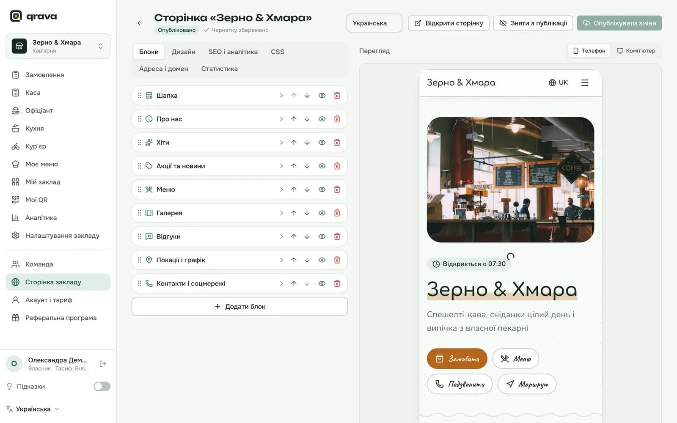Move the Галерея block up
The image size is (677, 423).
coord(294,213)
